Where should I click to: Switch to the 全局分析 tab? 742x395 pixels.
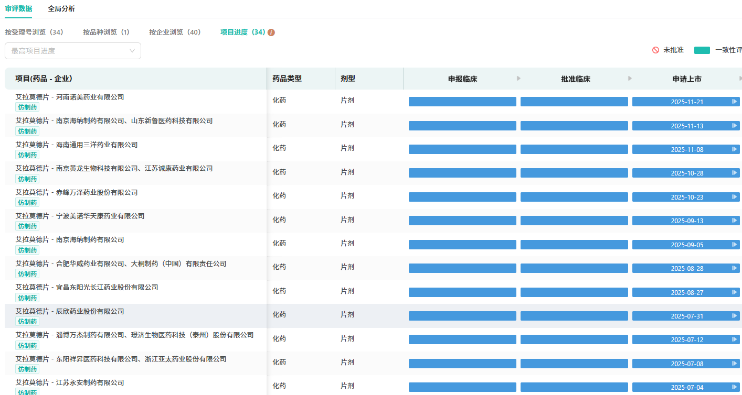point(61,9)
